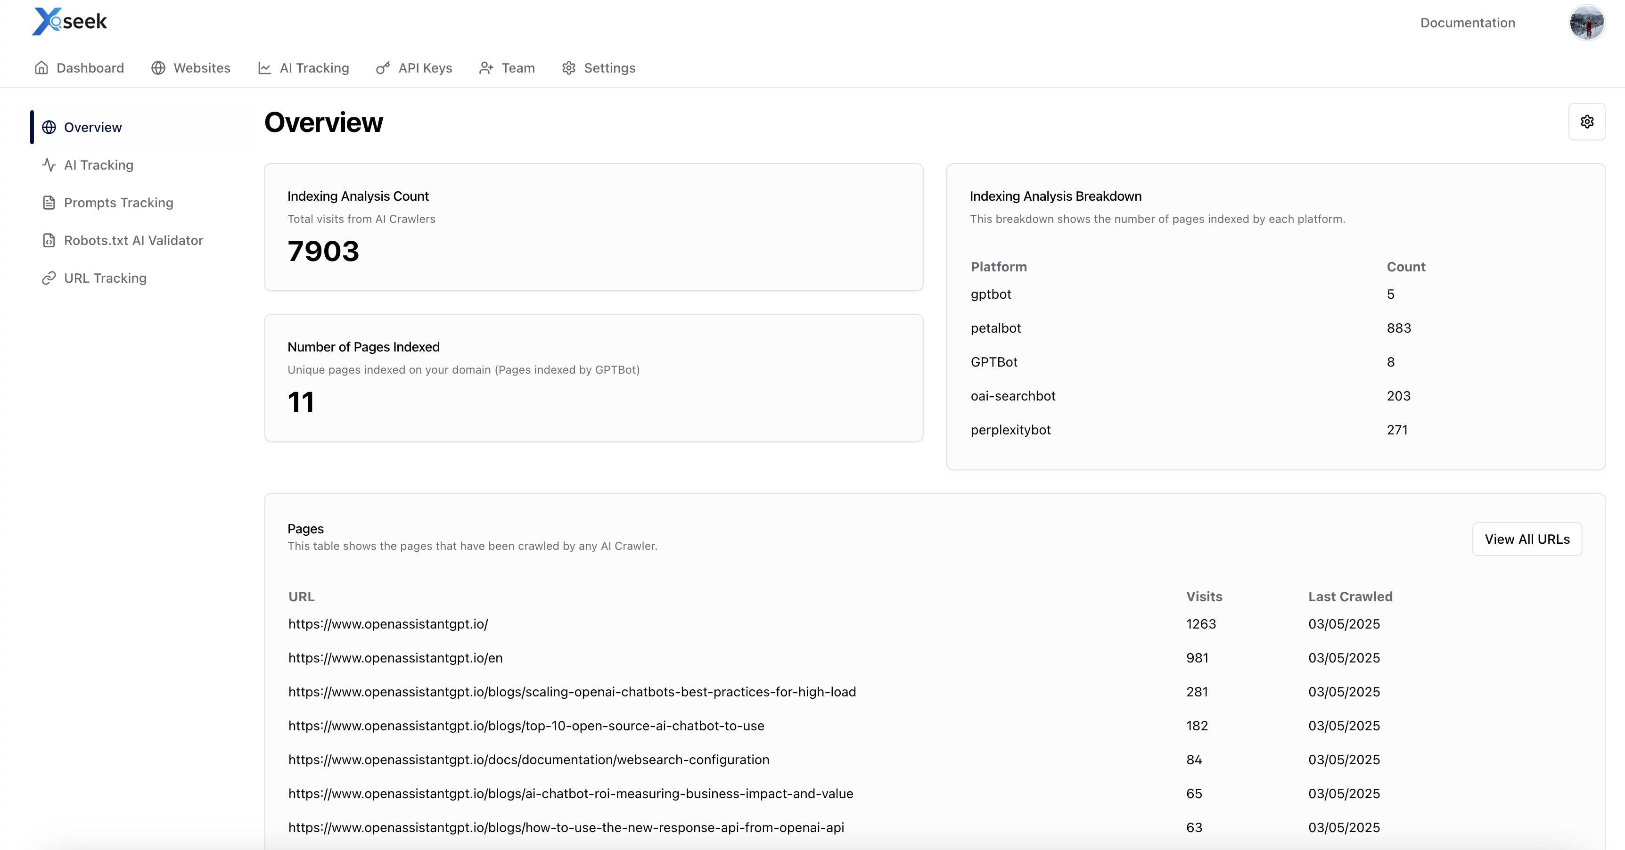Screen dimensions: 1625x850
Task: Click the Robots.txt AI Validator file icon
Action: click(49, 240)
